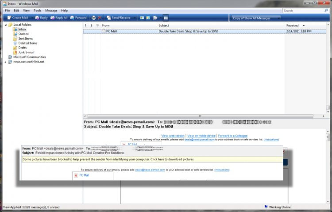332x212 pixels.
Task: Open the Create Mail dropdown arrow
Action: tap(32, 18)
